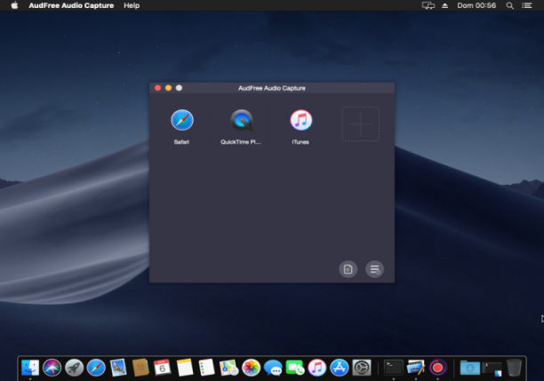Viewport: 544px width, 381px height.
Task: Minimize the AudFree Audio Capture window
Action: [168, 88]
